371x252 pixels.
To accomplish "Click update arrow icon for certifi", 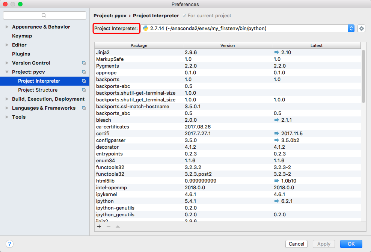I will [x=276, y=133].
